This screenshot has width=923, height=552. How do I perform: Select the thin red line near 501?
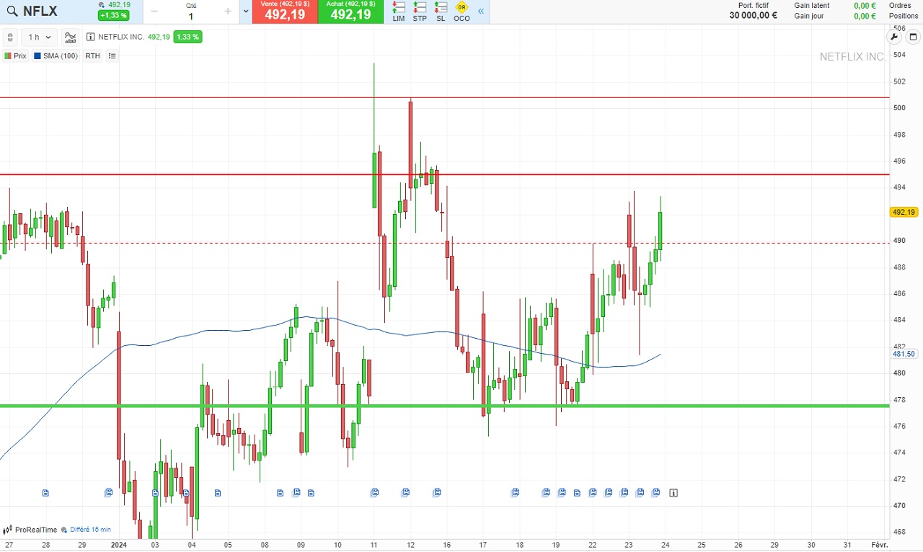pos(444,97)
